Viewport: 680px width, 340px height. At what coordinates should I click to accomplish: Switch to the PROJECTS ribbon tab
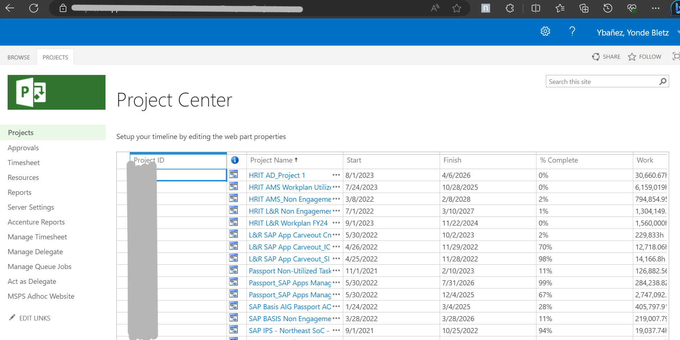click(x=55, y=57)
